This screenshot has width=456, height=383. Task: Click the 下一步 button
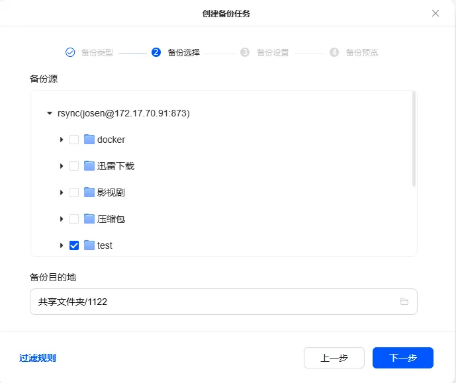tap(403, 358)
